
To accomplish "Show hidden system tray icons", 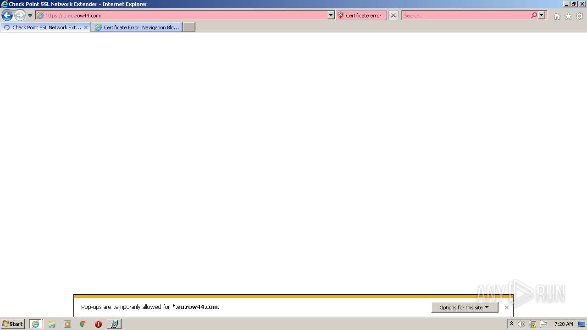I will pos(511,324).
